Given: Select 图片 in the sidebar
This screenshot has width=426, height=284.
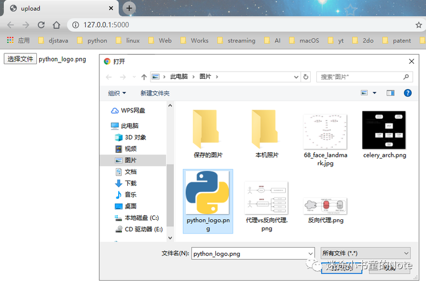Looking at the screenshot, I should (133, 160).
